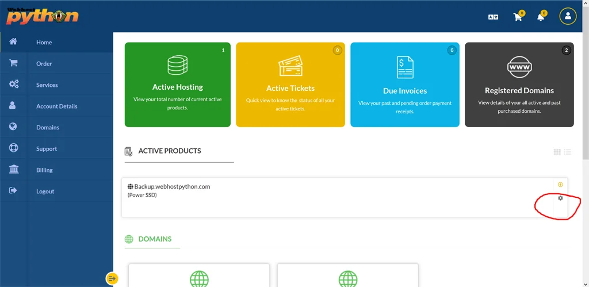Click the green globe icon beside DOMAINS heading
The image size is (589, 287).
pyautogui.click(x=129, y=239)
